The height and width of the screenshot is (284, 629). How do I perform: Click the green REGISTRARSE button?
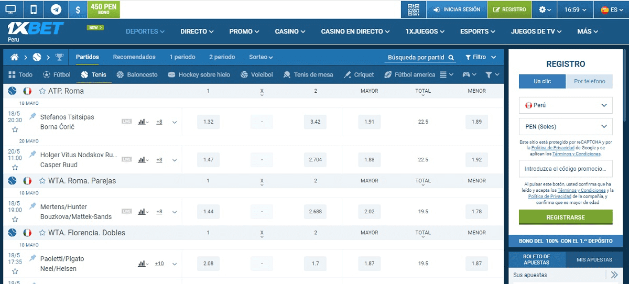click(566, 217)
